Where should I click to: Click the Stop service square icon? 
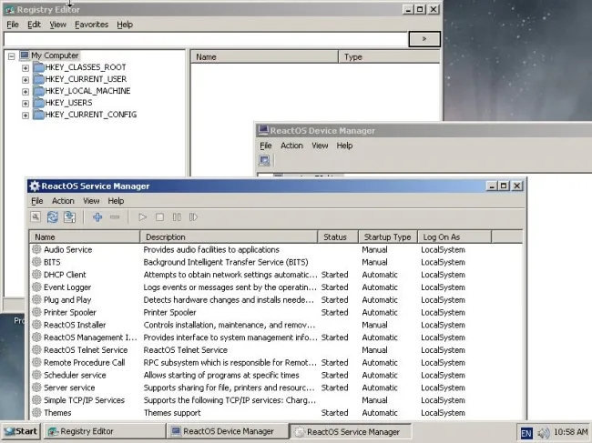[x=159, y=217]
